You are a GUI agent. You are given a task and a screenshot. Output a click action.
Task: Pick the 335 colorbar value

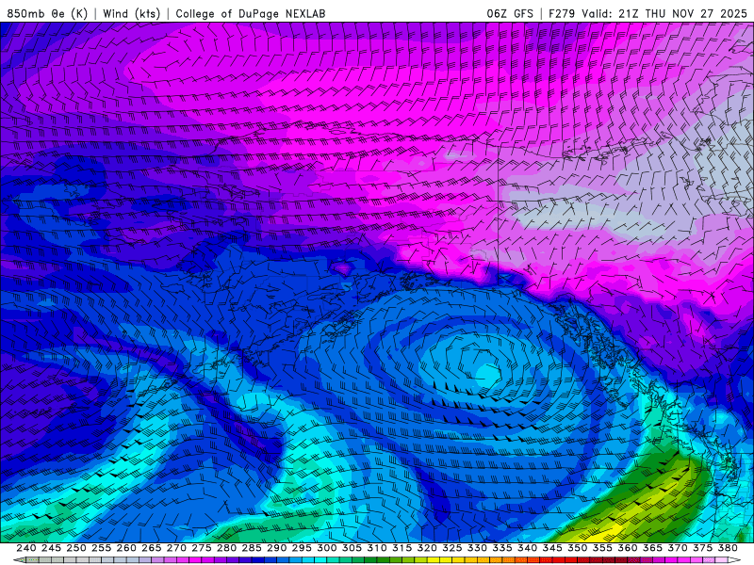point(502,548)
